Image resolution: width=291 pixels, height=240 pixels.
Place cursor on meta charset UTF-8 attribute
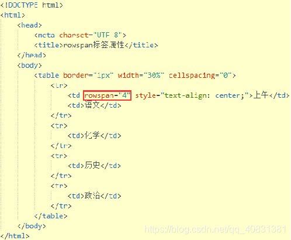[x=91, y=35]
